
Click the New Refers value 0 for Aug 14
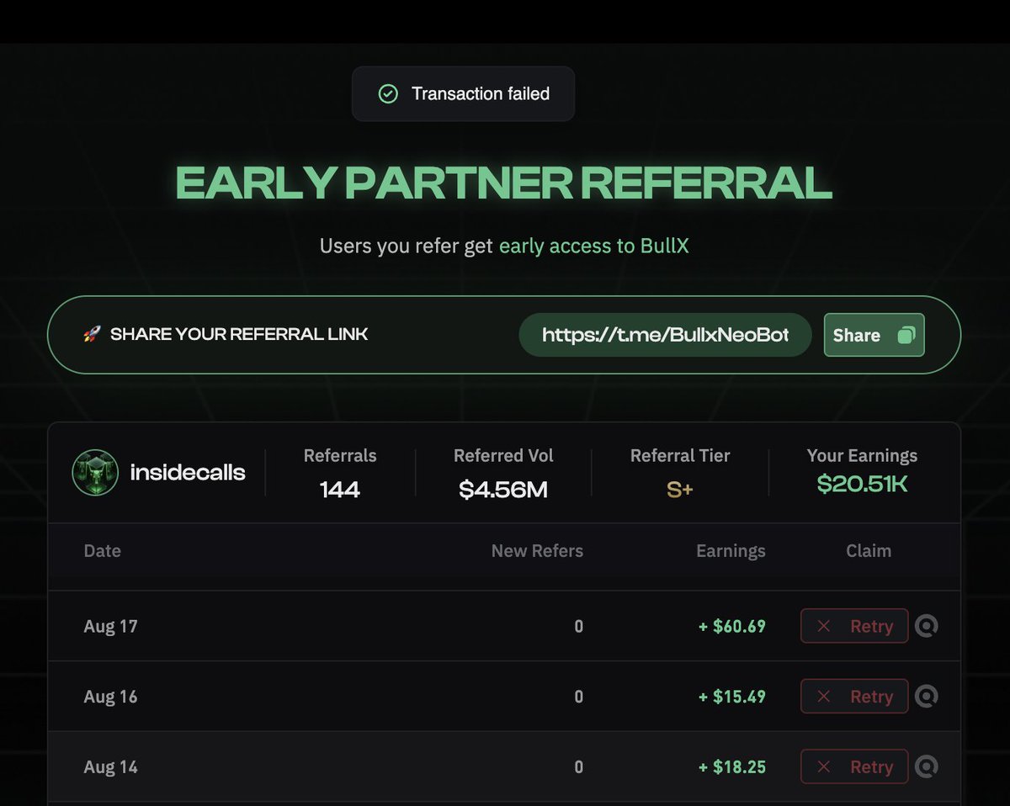point(578,766)
